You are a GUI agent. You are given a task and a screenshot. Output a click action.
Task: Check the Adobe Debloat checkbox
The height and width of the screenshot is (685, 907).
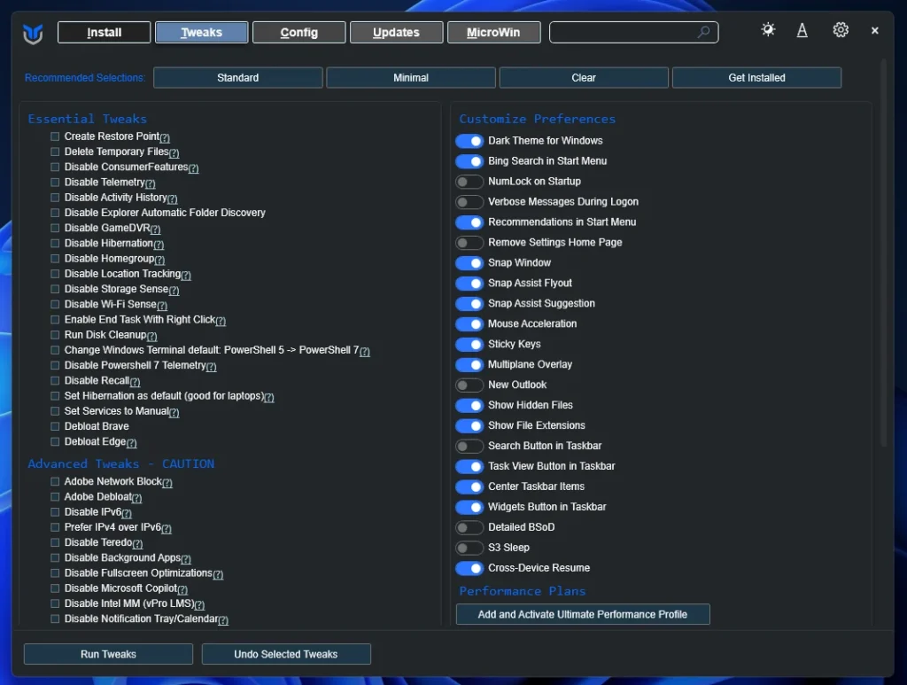pyautogui.click(x=55, y=497)
